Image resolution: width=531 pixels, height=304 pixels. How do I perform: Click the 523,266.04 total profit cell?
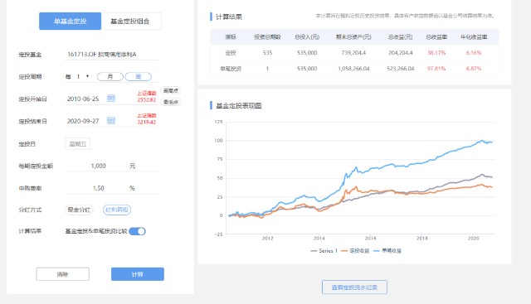point(400,69)
